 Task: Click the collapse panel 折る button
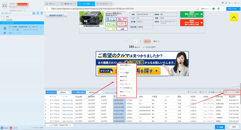[x=236, y=88]
